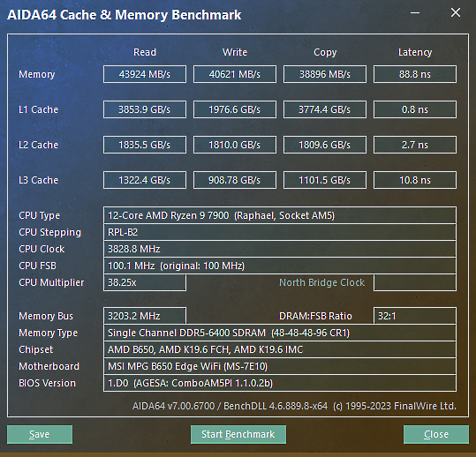This screenshot has width=476, height=457.
Task: Select L3 Cache copy 1101.5 GB/s
Action: point(325,180)
